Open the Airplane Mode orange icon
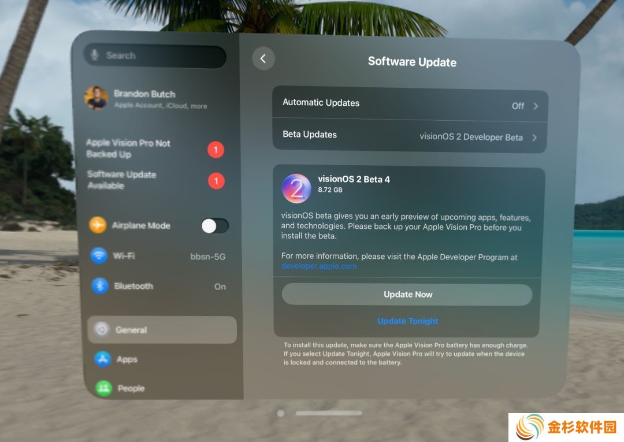624x442 pixels. (98, 225)
